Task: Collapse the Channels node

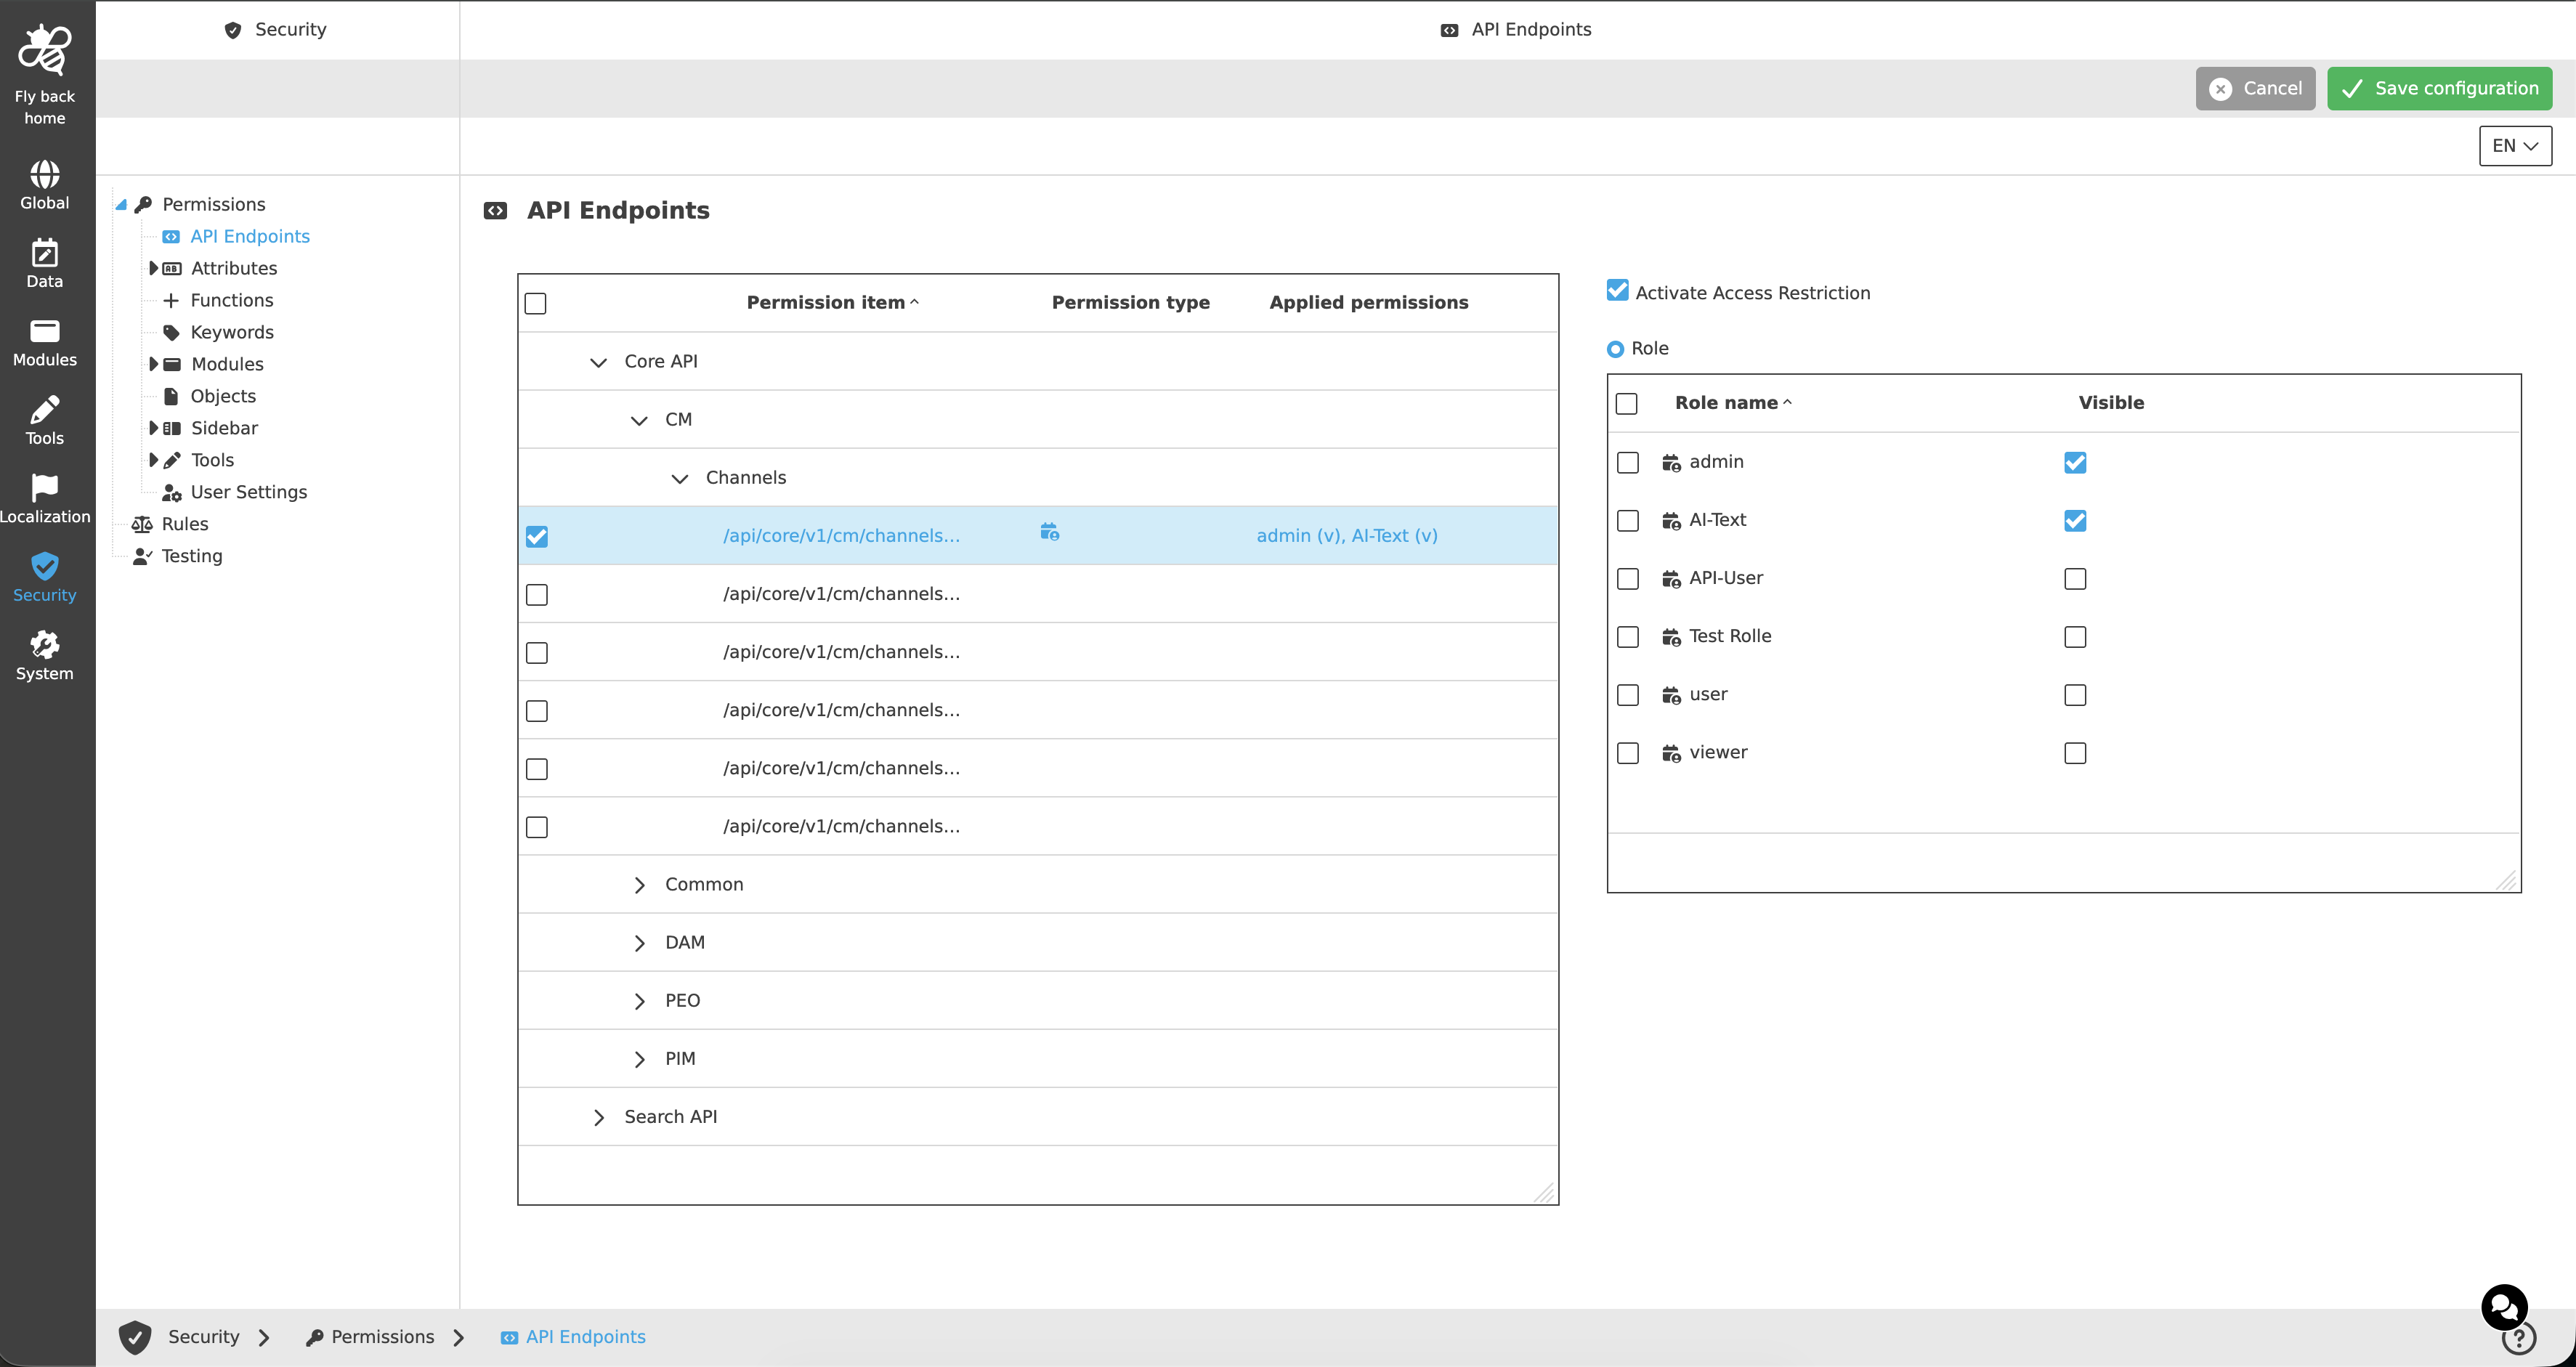Action: [680, 478]
